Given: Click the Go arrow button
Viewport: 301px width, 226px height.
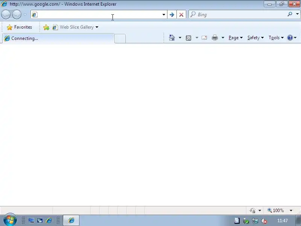Looking at the screenshot, I should 172,15.
